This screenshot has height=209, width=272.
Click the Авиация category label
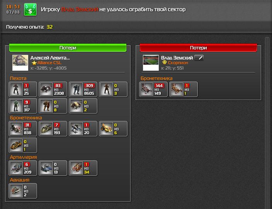[20, 180]
